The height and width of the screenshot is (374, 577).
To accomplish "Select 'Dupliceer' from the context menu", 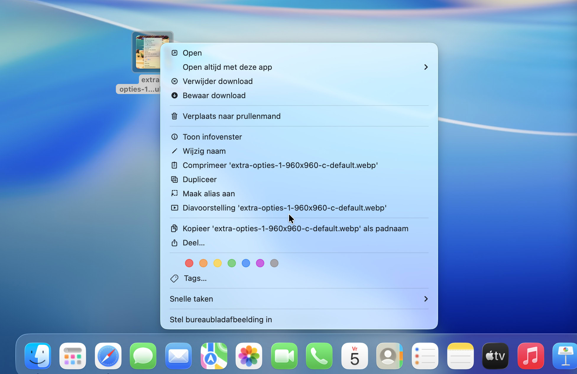I will 200,179.
